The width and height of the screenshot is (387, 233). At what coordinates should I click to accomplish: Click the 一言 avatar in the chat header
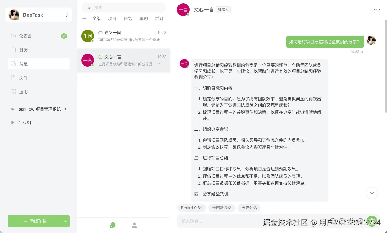tap(183, 10)
